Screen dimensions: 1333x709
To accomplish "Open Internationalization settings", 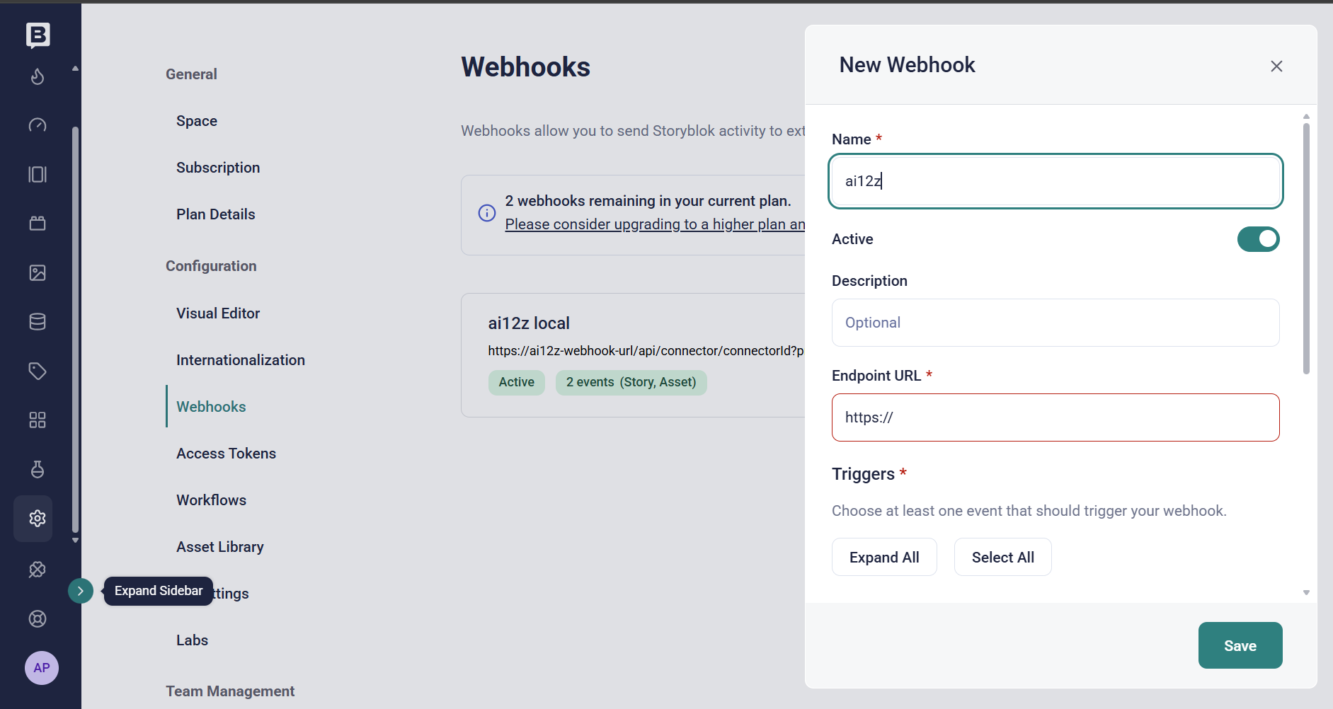I will (x=241, y=360).
